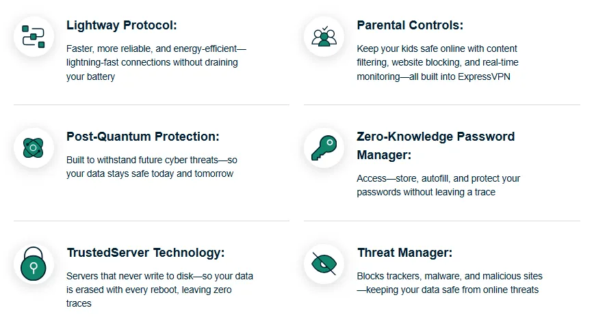Open the Parental Controls heading
This screenshot has height=321, width=594.
pos(410,25)
